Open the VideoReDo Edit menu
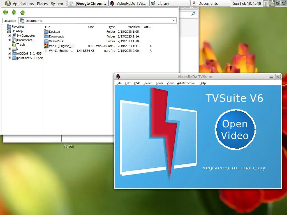Viewport: 287px width, 215px height. coord(128,83)
